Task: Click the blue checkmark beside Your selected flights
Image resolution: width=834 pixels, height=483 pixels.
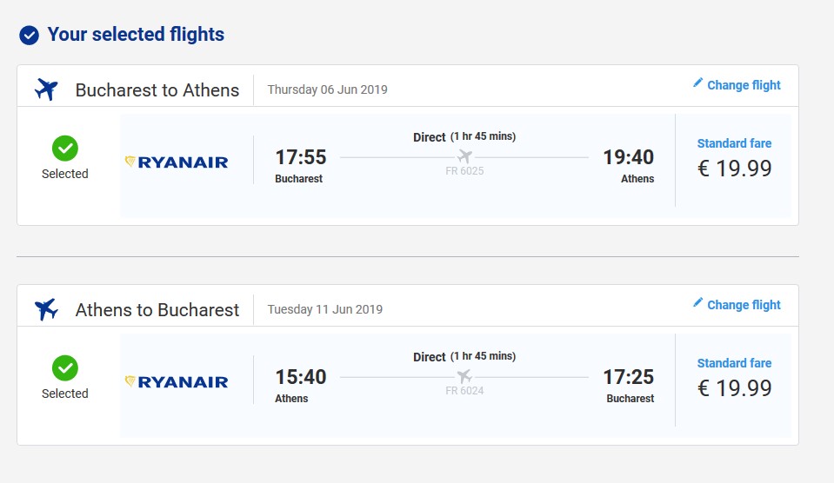Action: (30, 36)
